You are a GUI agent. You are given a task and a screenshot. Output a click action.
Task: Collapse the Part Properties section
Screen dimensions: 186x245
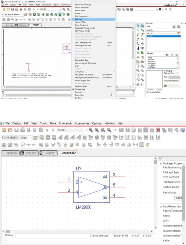pos(161,207)
